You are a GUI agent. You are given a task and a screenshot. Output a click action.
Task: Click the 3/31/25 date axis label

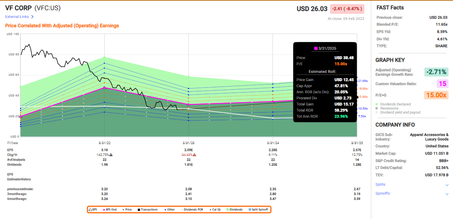(x=357, y=143)
